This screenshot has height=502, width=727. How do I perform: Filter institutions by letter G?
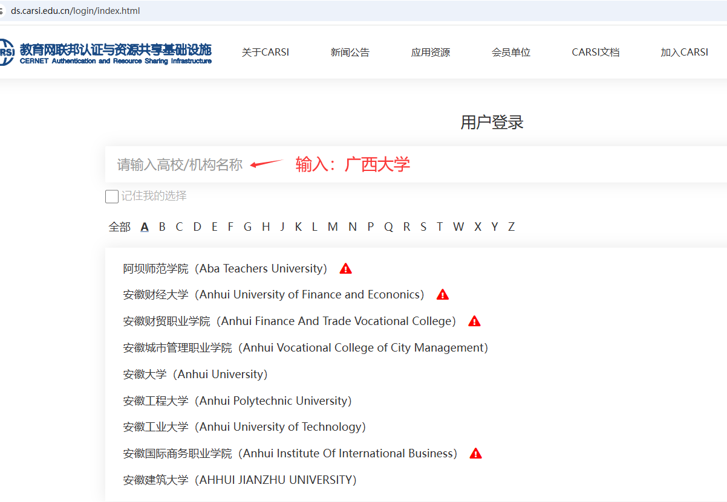click(247, 227)
